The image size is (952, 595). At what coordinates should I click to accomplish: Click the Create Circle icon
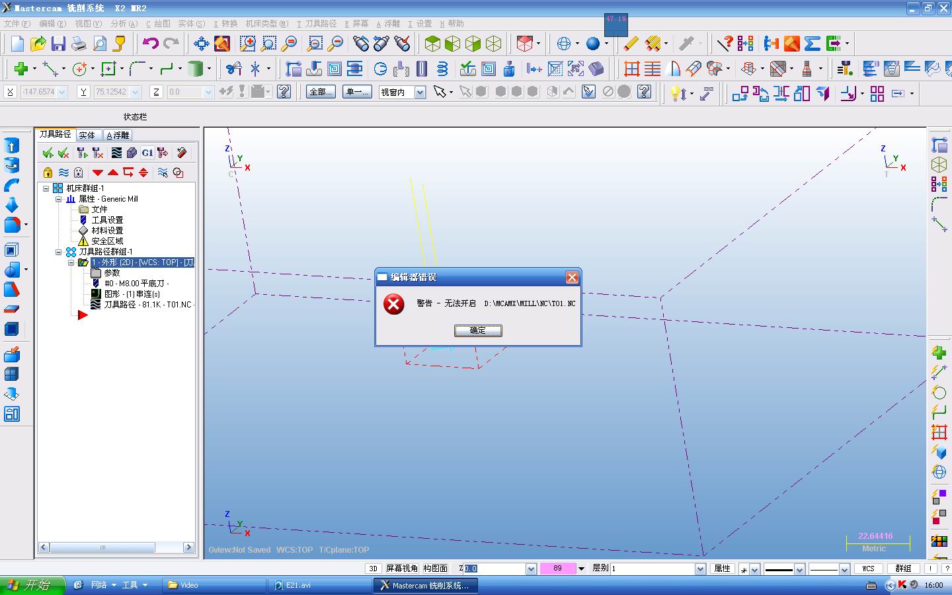point(79,68)
